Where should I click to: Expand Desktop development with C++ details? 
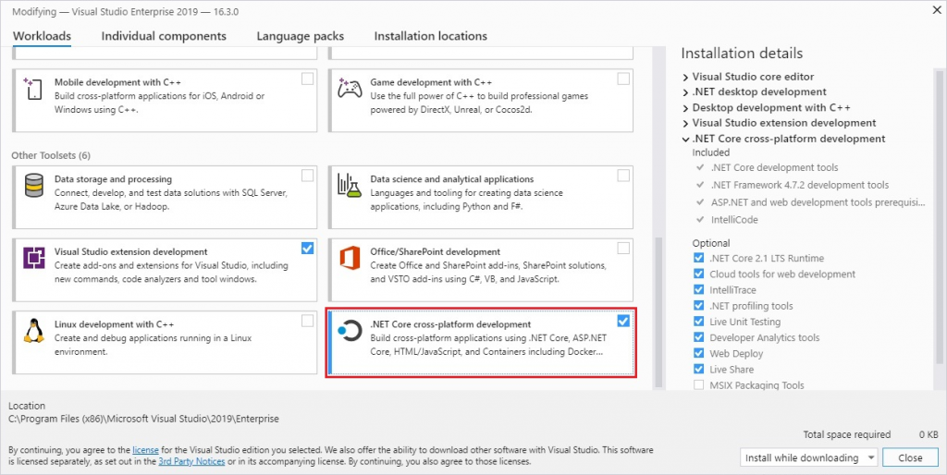coord(685,108)
